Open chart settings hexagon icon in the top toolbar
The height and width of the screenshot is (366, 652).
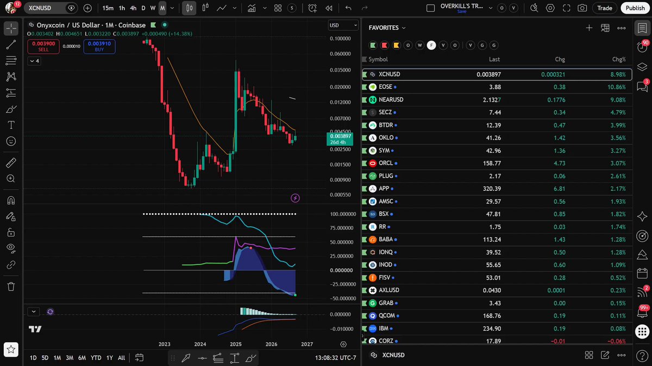(550, 8)
